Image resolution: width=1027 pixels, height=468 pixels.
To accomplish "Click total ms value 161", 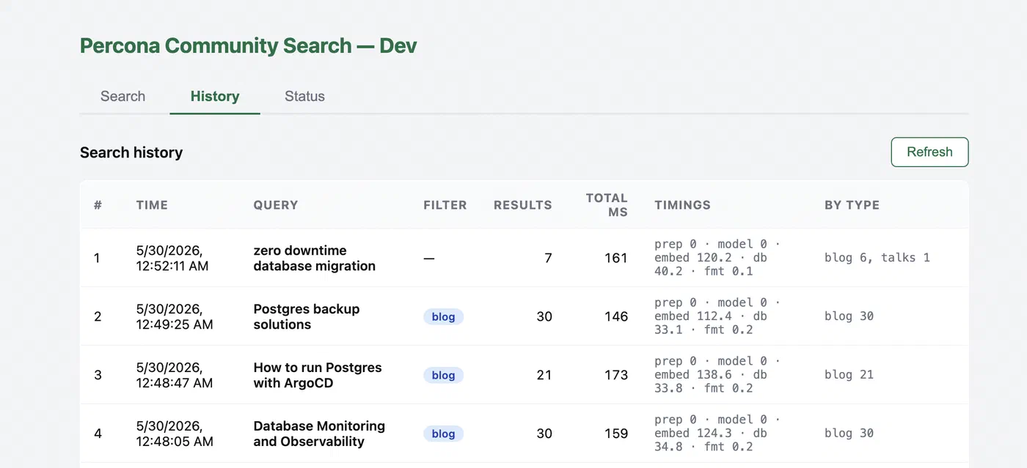I will (x=616, y=258).
